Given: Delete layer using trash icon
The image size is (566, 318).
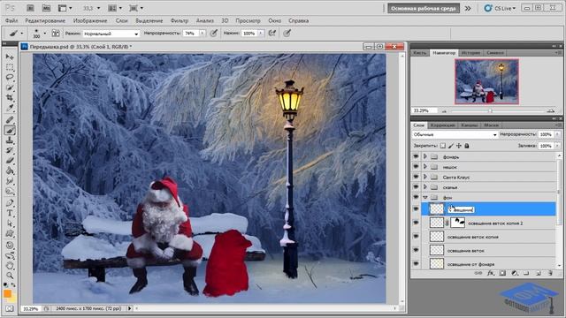Looking at the screenshot, I should [x=550, y=273].
